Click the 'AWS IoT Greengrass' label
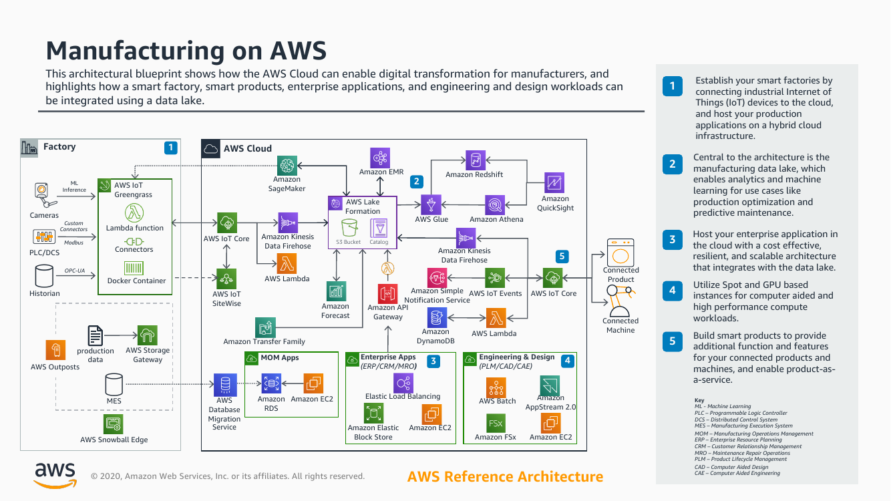 point(133,190)
